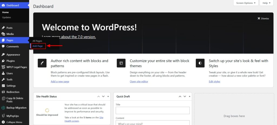Viewport: 277px width, 125px height.
Task: Collapse the Quick Draft panel
Action: 190,96
